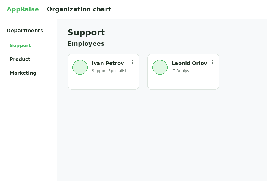Click the AppRaise logo
The width and height of the screenshot is (267, 181).
click(x=23, y=9)
